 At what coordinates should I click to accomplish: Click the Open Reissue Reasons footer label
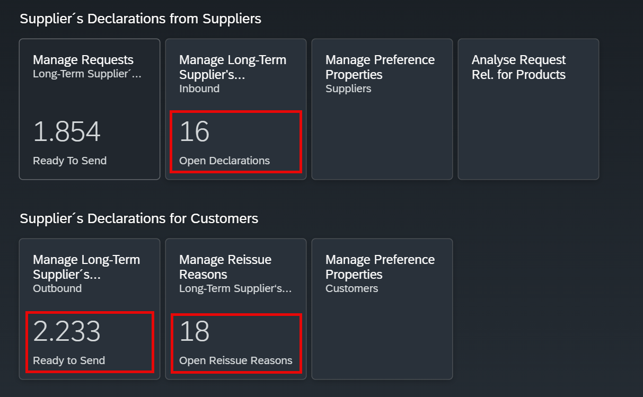click(x=236, y=360)
